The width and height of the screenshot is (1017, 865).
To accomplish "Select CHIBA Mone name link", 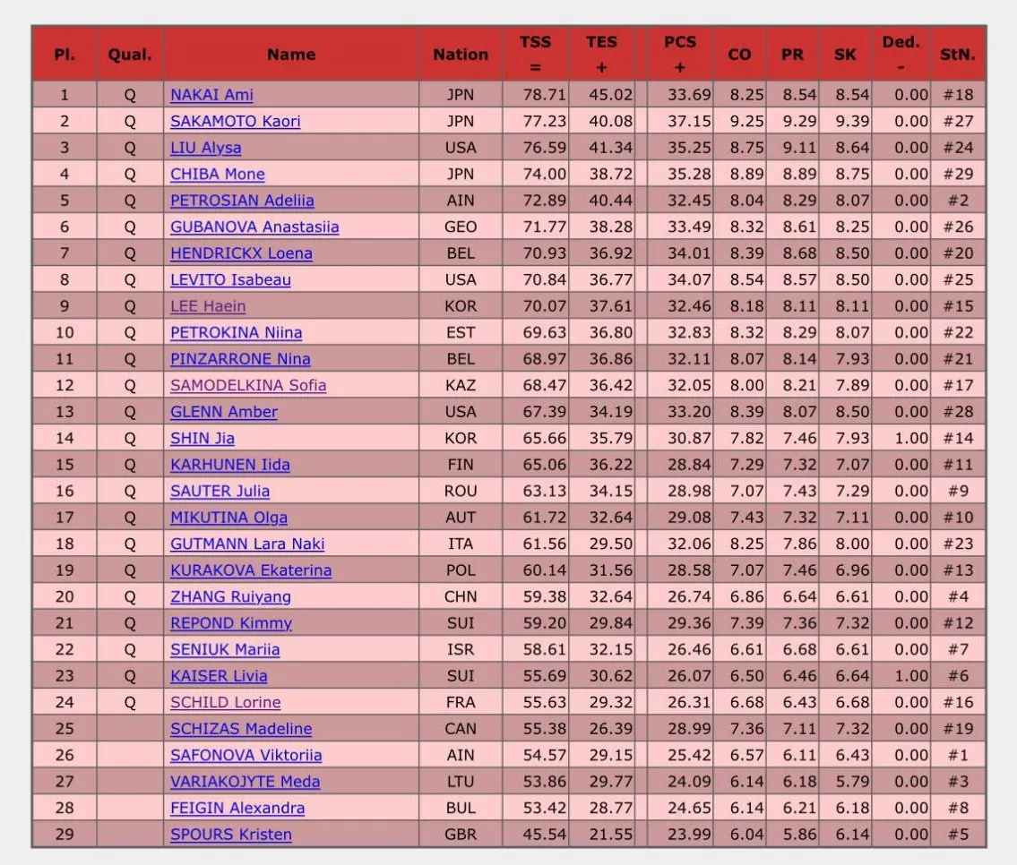I will [217, 175].
